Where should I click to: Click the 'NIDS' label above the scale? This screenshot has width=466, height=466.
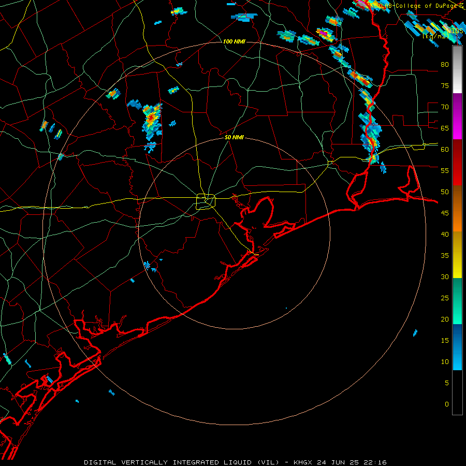click(455, 31)
